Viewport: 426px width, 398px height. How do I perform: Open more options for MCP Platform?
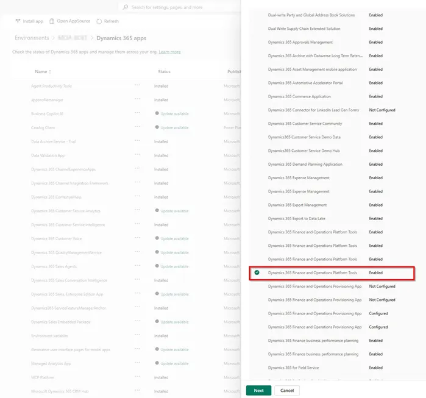[x=137, y=377]
